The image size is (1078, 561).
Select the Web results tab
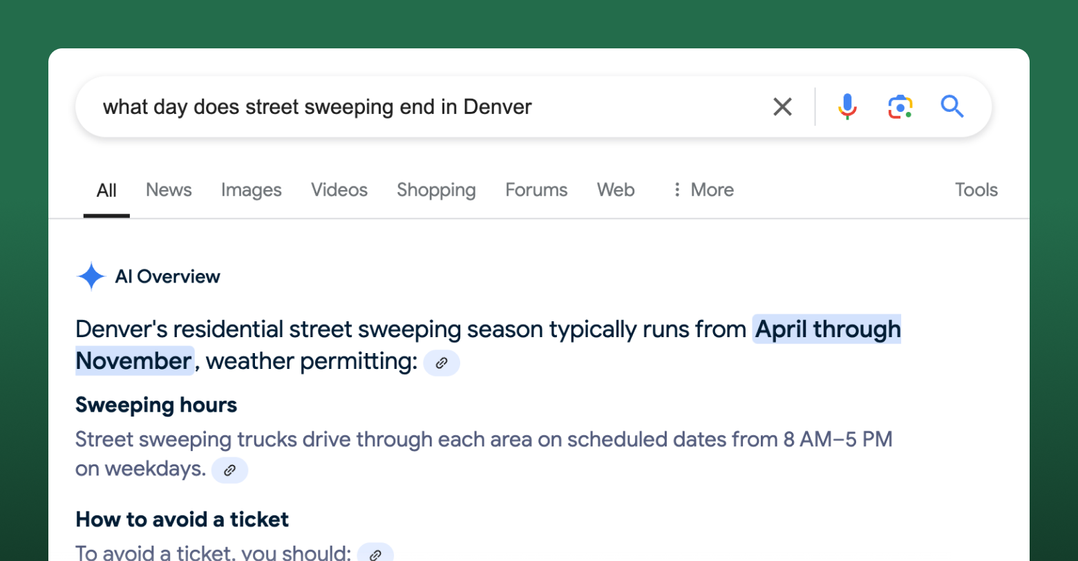pyautogui.click(x=616, y=189)
